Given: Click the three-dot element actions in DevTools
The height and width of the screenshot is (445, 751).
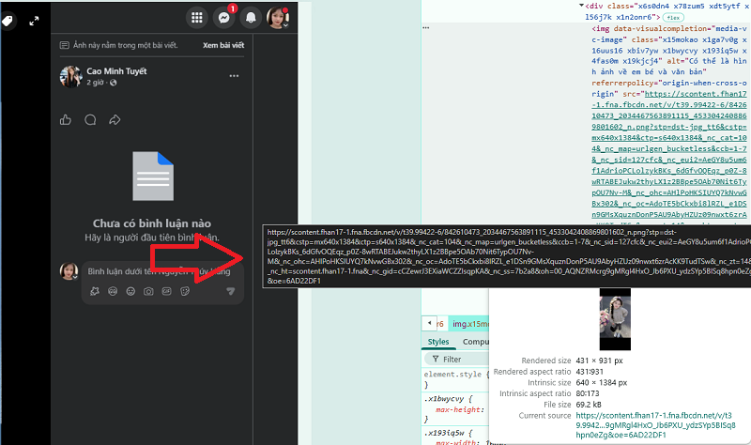Looking at the screenshot, I should point(426,28).
